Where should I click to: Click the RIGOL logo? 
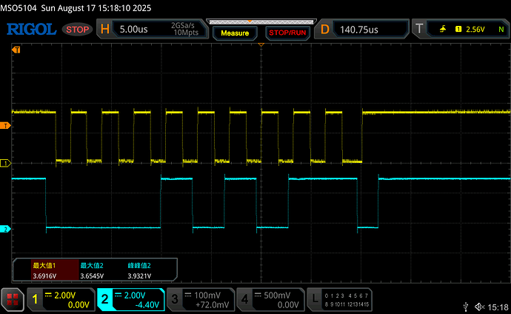coord(30,30)
